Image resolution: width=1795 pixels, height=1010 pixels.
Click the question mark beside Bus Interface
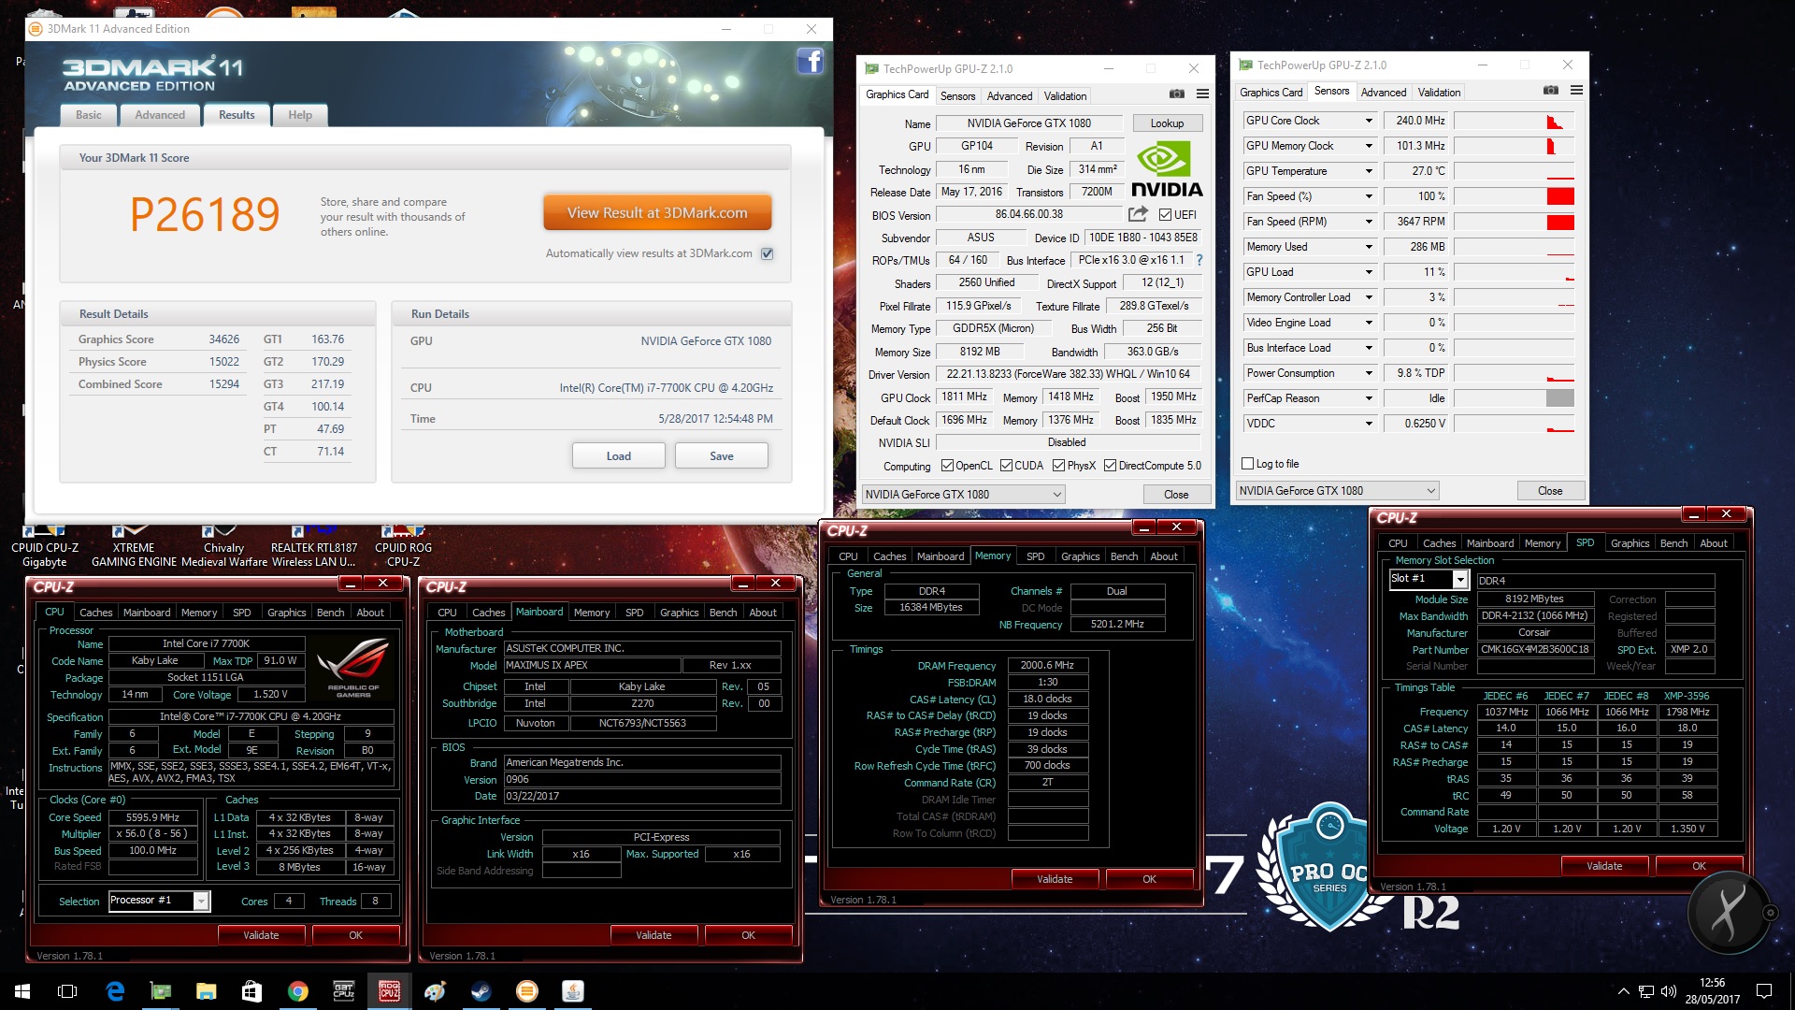1199,260
